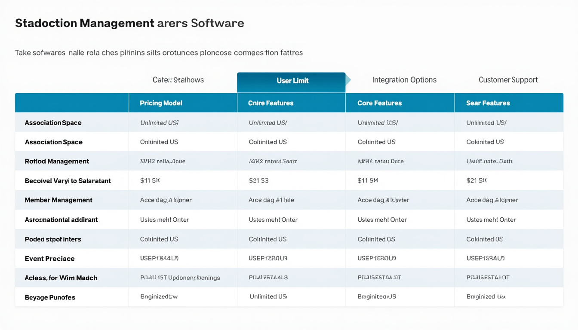Click Pricing Model cell in Rotlod Management row
Screen dimensions: 578x330
pyautogui.click(x=163, y=162)
